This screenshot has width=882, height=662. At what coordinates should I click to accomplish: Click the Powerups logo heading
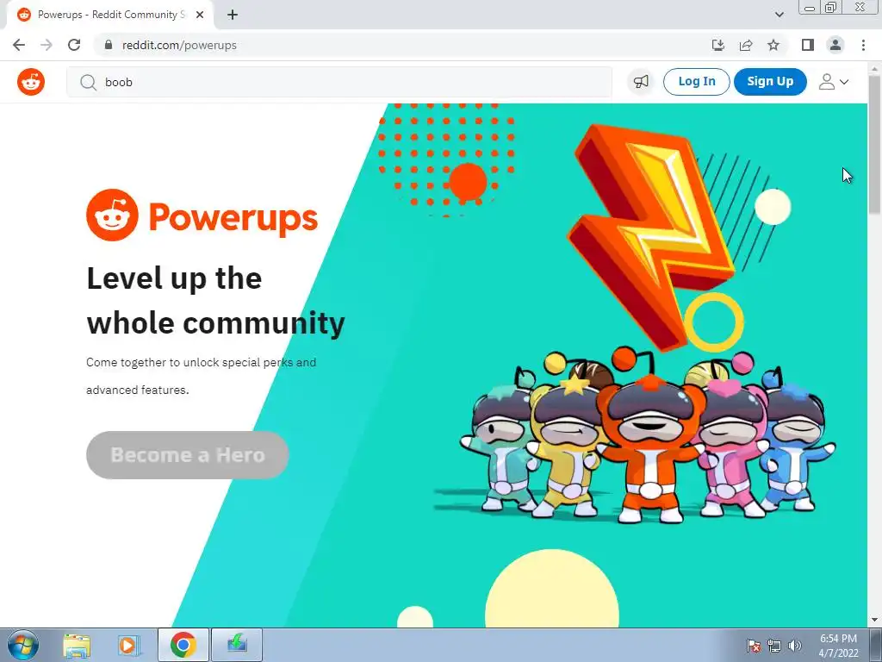pyautogui.click(x=202, y=215)
